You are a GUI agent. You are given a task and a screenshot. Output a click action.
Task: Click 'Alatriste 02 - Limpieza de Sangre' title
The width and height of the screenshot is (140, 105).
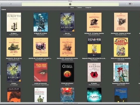[121, 33]
